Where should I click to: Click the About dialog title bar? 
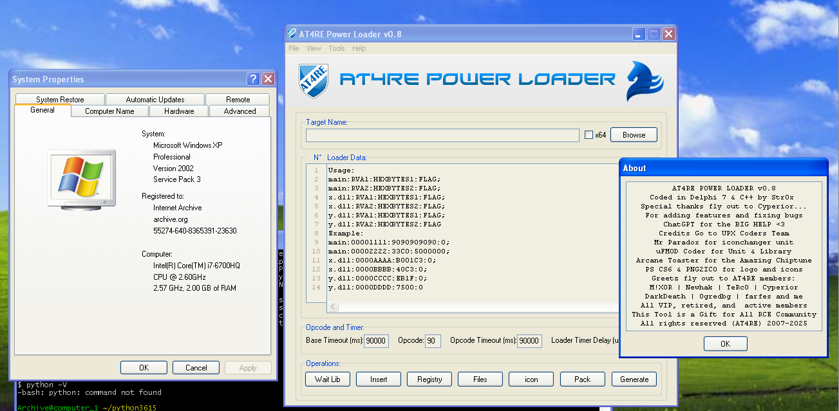pos(724,168)
